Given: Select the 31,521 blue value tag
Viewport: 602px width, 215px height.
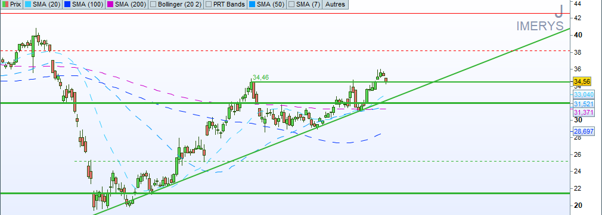Looking at the screenshot, I should pyautogui.click(x=584, y=104).
